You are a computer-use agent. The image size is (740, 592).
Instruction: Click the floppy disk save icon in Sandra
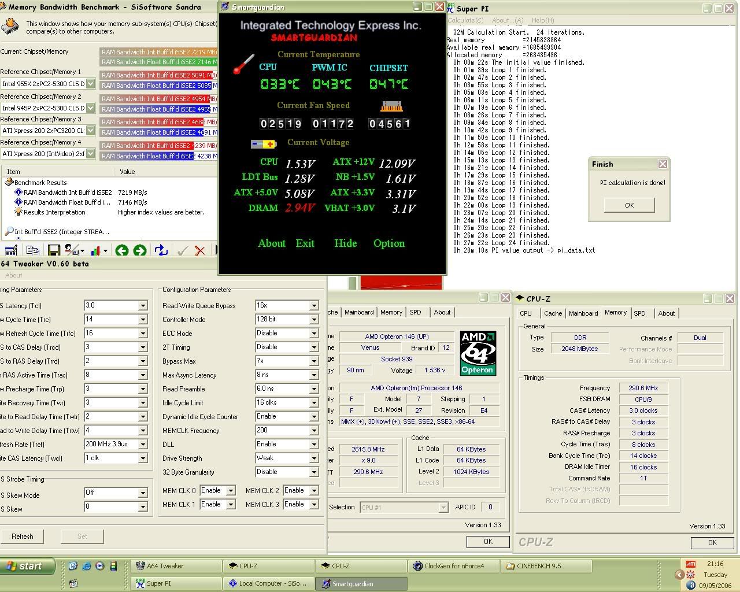pos(54,250)
